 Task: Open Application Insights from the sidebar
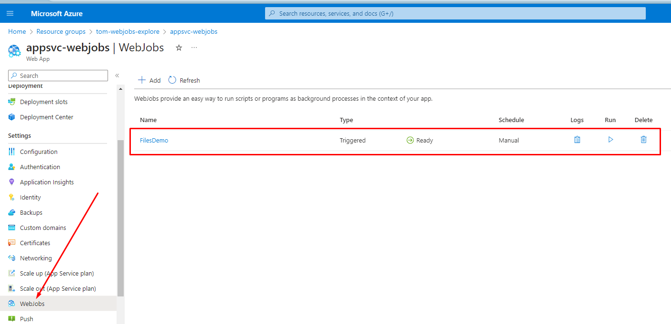47,181
